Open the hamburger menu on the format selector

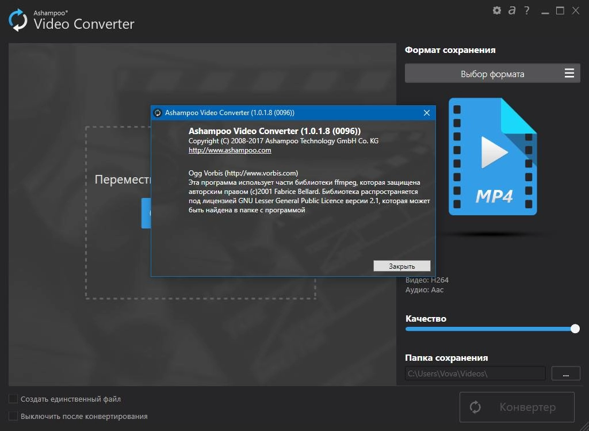(569, 73)
